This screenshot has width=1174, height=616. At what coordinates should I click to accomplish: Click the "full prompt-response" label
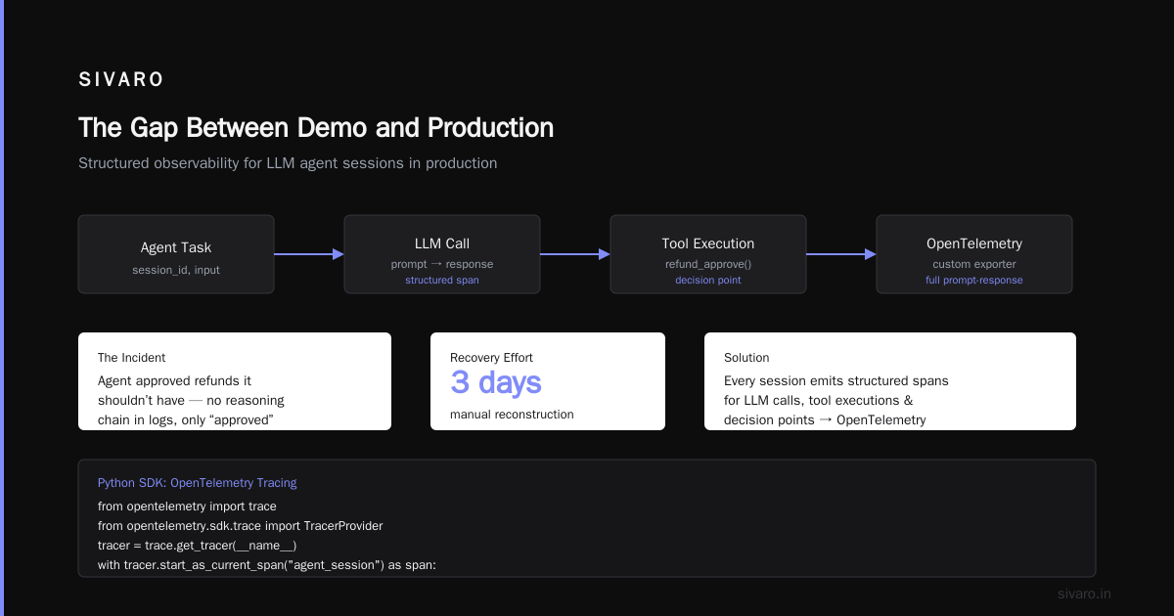pyautogui.click(x=974, y=281)
